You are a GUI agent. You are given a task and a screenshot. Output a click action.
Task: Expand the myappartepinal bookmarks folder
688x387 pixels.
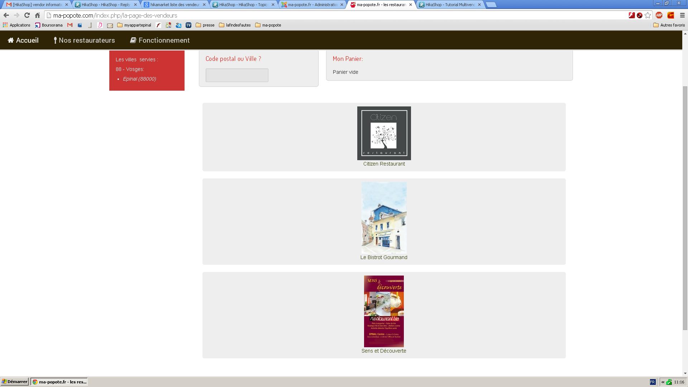click(x=134, y=25)
